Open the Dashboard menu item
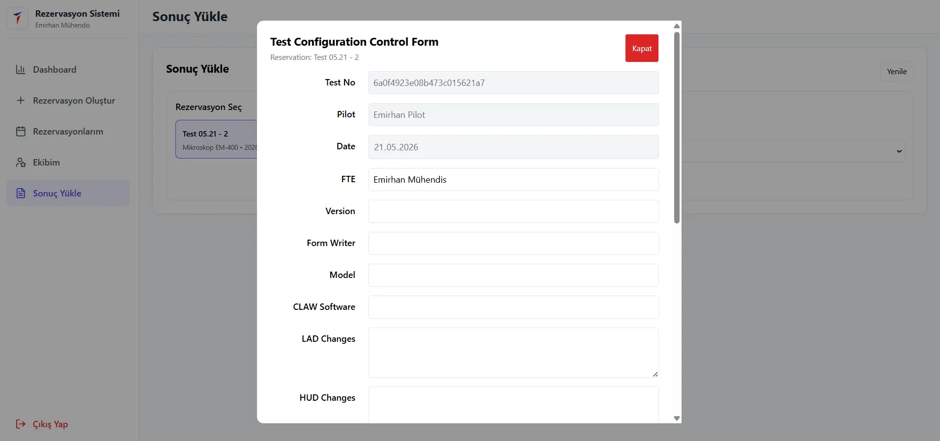Image resolution: width=940 pixels, height=441 pixels. point(68,70)
